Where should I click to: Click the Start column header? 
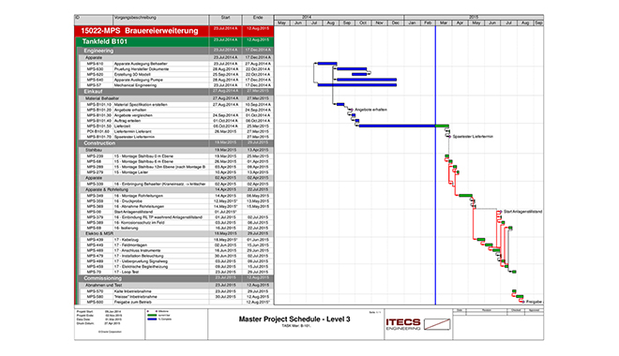pyautogui.click(x=225, y=20)
